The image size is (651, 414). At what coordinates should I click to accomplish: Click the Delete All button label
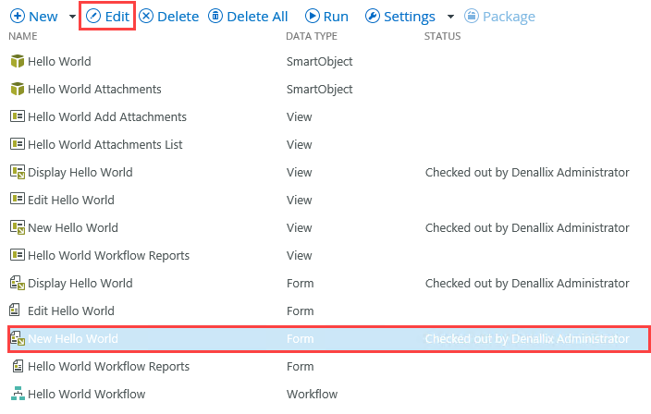coord(257,17)
